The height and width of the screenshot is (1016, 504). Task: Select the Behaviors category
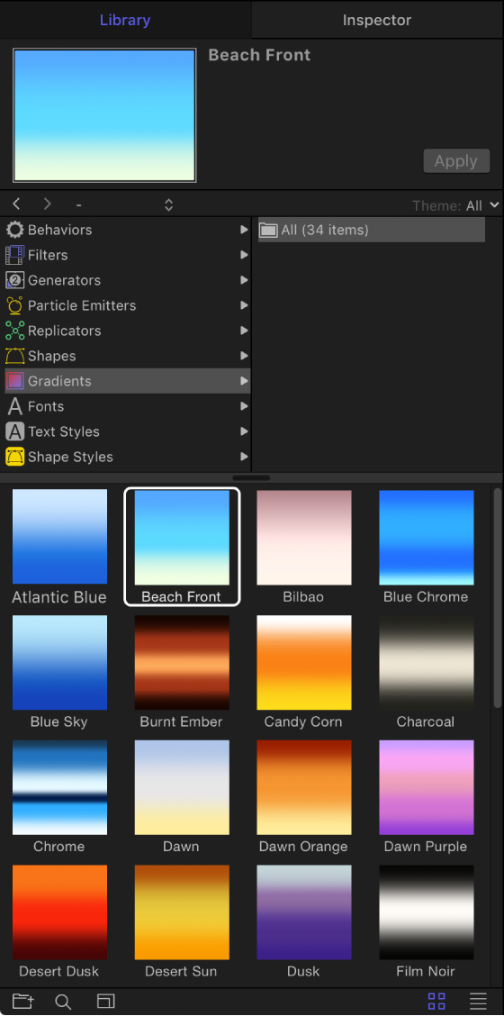pos(128,230)
